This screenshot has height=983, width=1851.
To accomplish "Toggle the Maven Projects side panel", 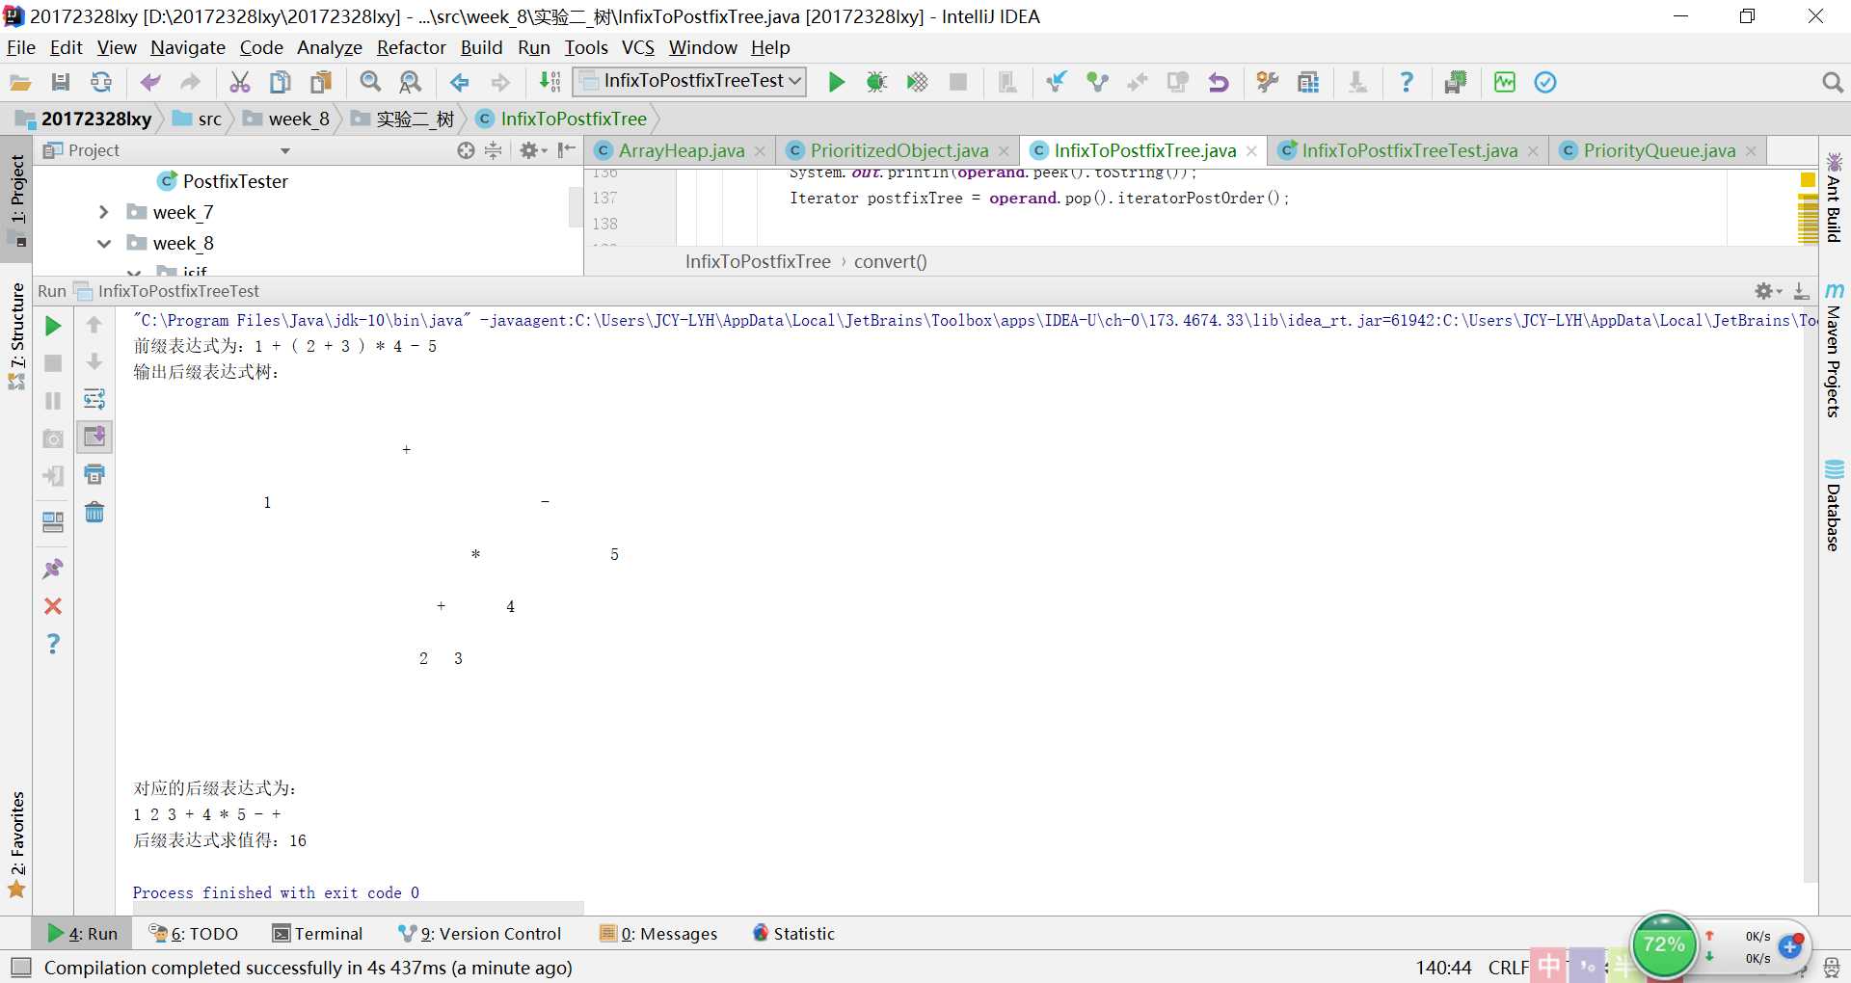I will click(1834, 352).
